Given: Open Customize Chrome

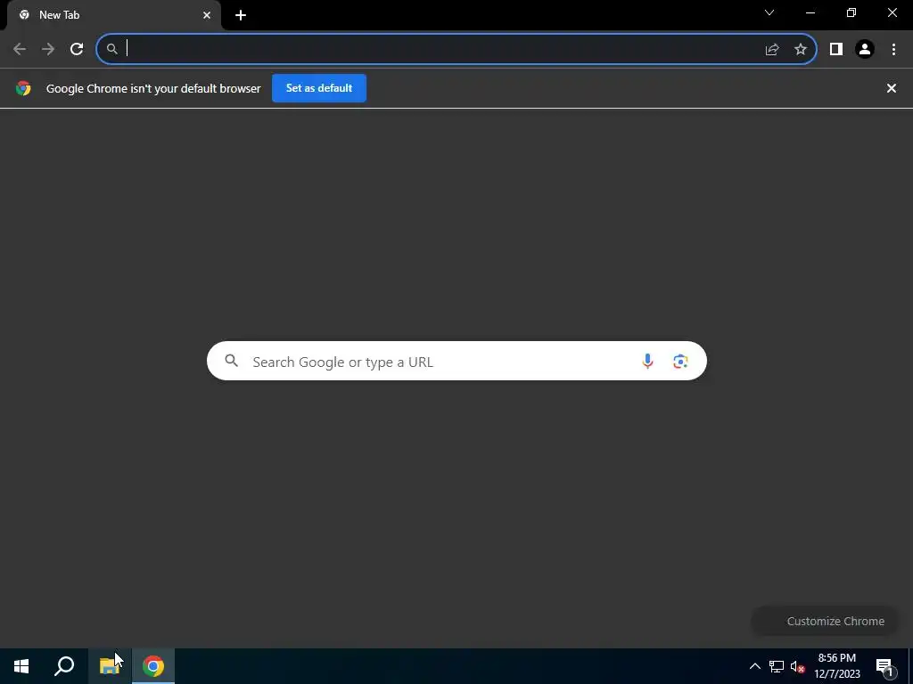Looking at the screenshot, I should pyautogui.click(x=825, y=621).
